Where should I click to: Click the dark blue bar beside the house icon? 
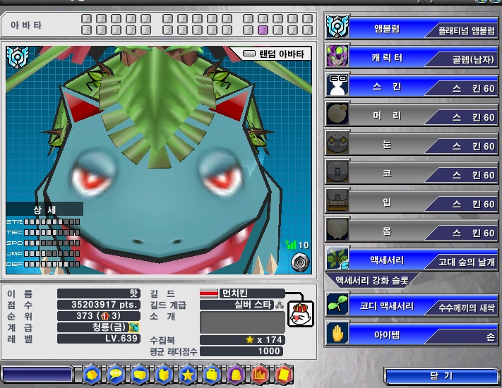[x=37, y=375]
